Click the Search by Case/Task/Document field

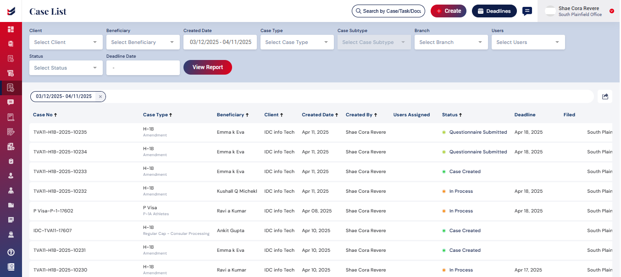point(388,11)
